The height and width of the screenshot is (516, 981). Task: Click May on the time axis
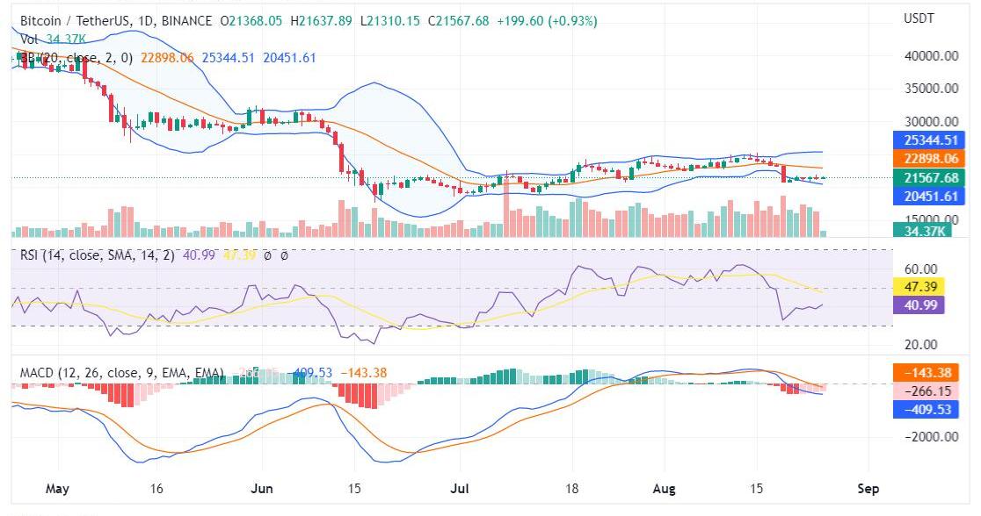point(56,488)
